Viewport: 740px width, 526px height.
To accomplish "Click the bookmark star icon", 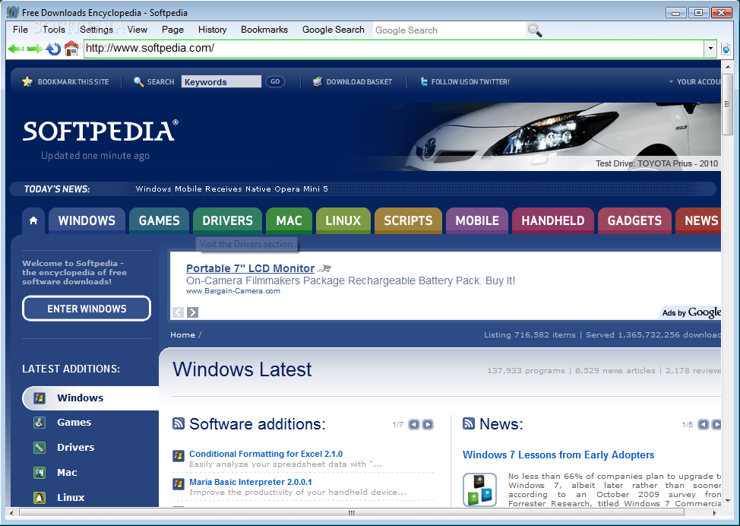I will [x=27, y=81].
